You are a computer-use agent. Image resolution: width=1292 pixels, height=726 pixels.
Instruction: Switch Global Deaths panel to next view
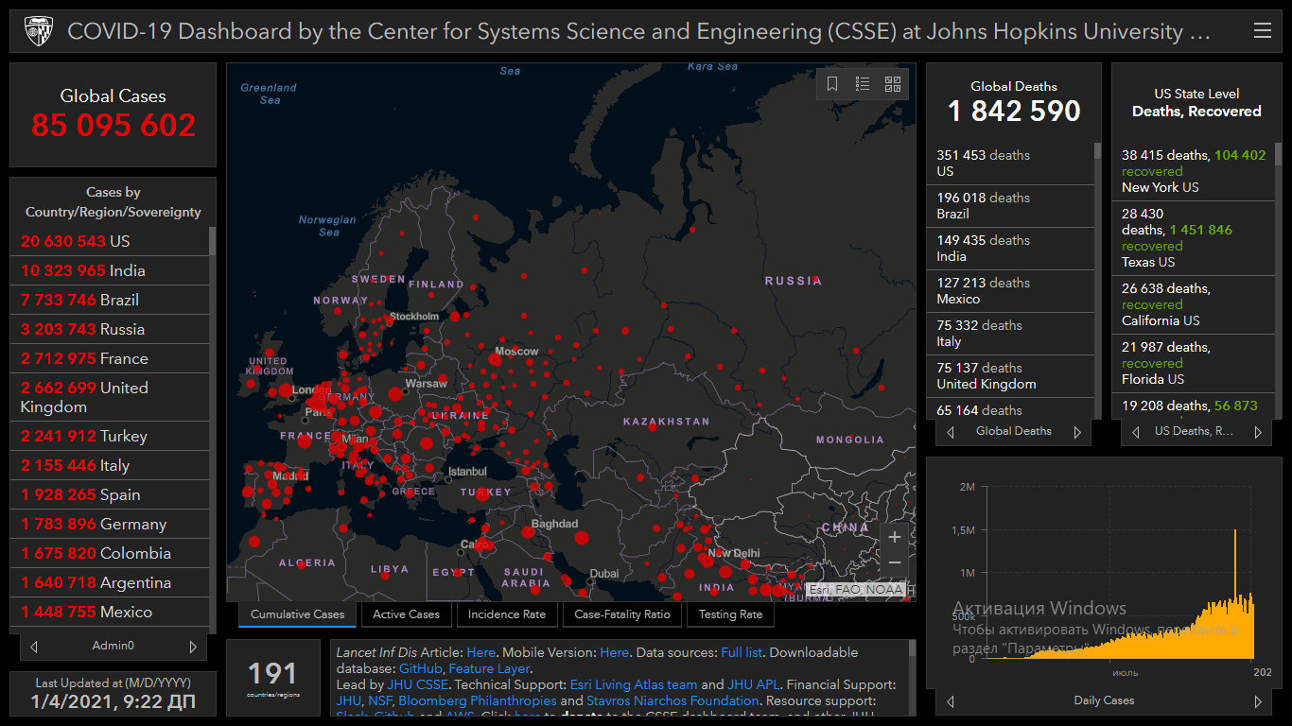(1076, 432)
